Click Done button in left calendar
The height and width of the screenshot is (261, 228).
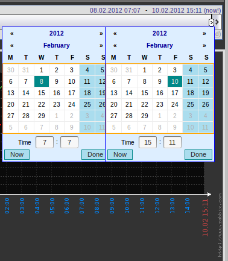(x=93, y=154)
